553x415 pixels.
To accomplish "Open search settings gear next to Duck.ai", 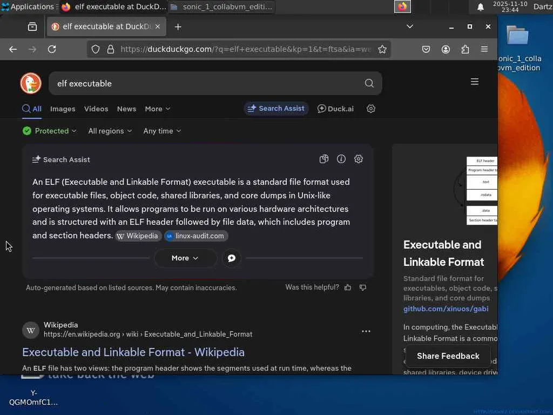I will click(x=370, y=109).
